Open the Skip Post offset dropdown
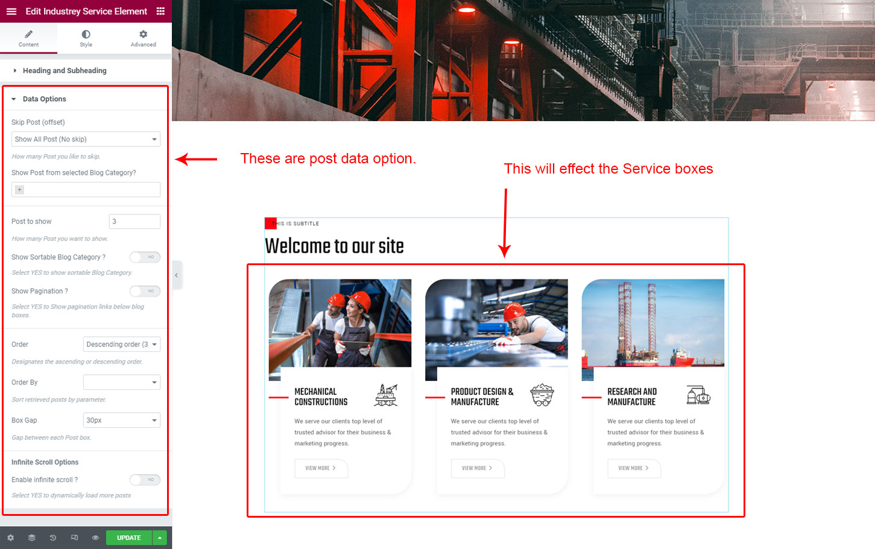This screenshot has height=549, width=875. pyautogui.click(x=86, y=139)
